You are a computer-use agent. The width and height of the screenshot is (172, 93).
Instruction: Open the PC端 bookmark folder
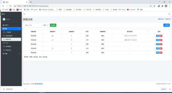coord(106,10)
